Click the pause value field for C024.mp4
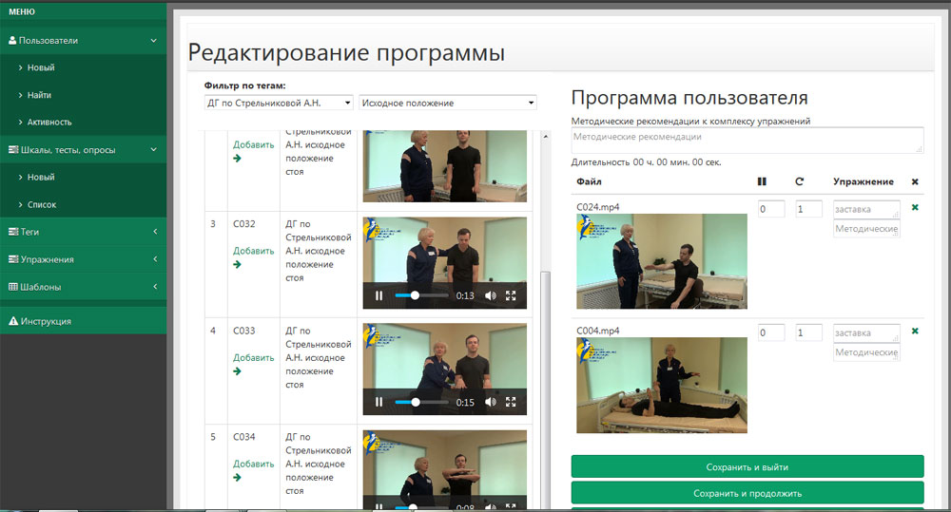The width and height of the screenshot is (951, 512). click(x=771, y=209)
